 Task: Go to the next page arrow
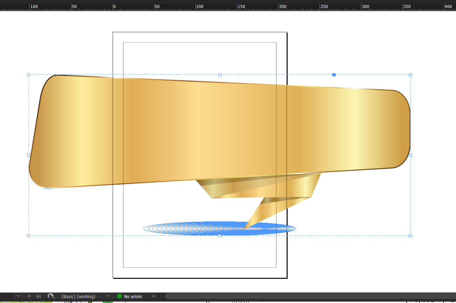[29, 296]
